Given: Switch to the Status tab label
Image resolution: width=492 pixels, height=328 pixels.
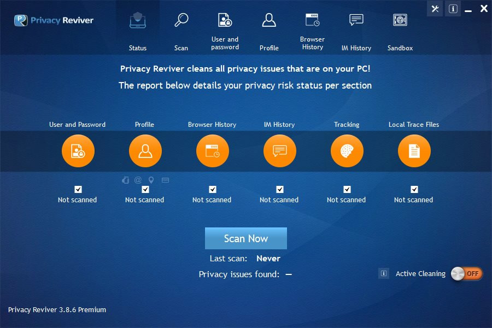Looking at the screenshot, I should click(x=138, y=48).
